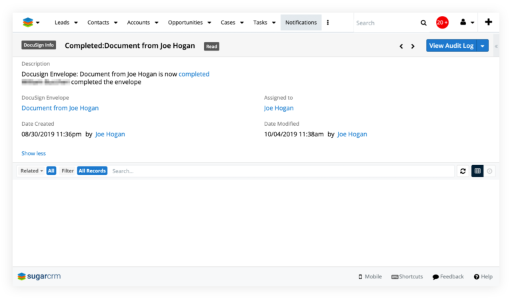The height and width of the screenshot is (299, 512).
Task: Click the magnifier search icon
Action: coord(423,23)
